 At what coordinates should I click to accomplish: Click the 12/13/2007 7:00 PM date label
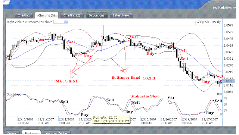(148, 121)
